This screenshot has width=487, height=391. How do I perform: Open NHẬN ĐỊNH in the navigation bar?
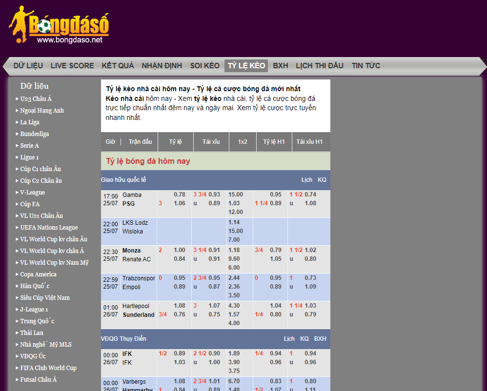tap(162, 66)
